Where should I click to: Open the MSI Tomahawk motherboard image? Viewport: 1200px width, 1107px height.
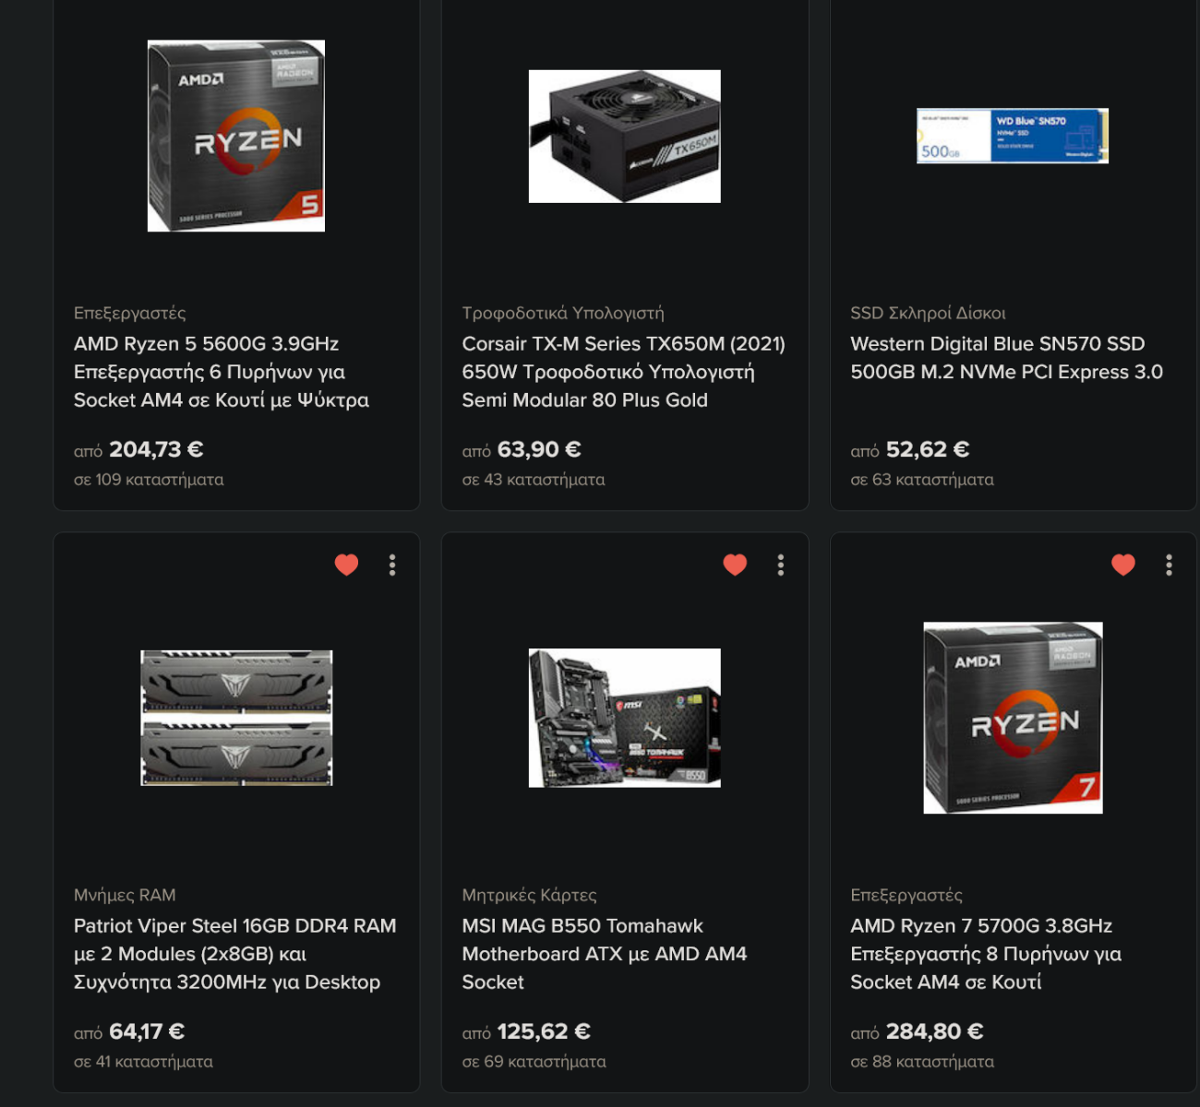[x=625, y=718]
